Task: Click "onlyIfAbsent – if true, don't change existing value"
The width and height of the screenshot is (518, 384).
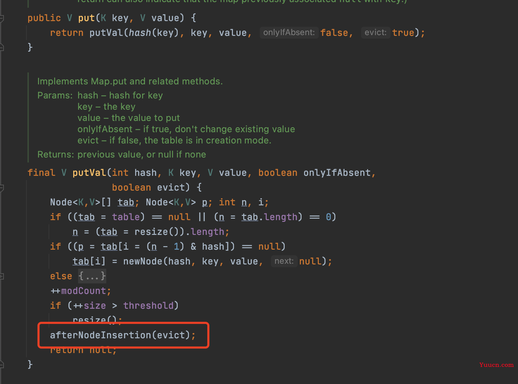Action: point(186,129)
